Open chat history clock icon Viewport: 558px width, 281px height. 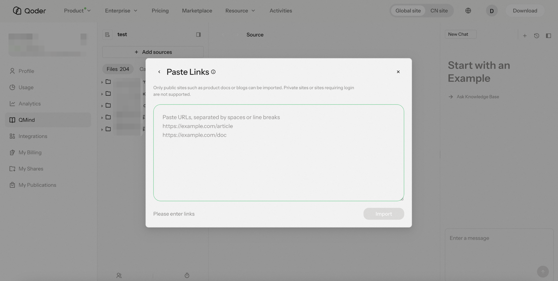[x=536, y=36]
